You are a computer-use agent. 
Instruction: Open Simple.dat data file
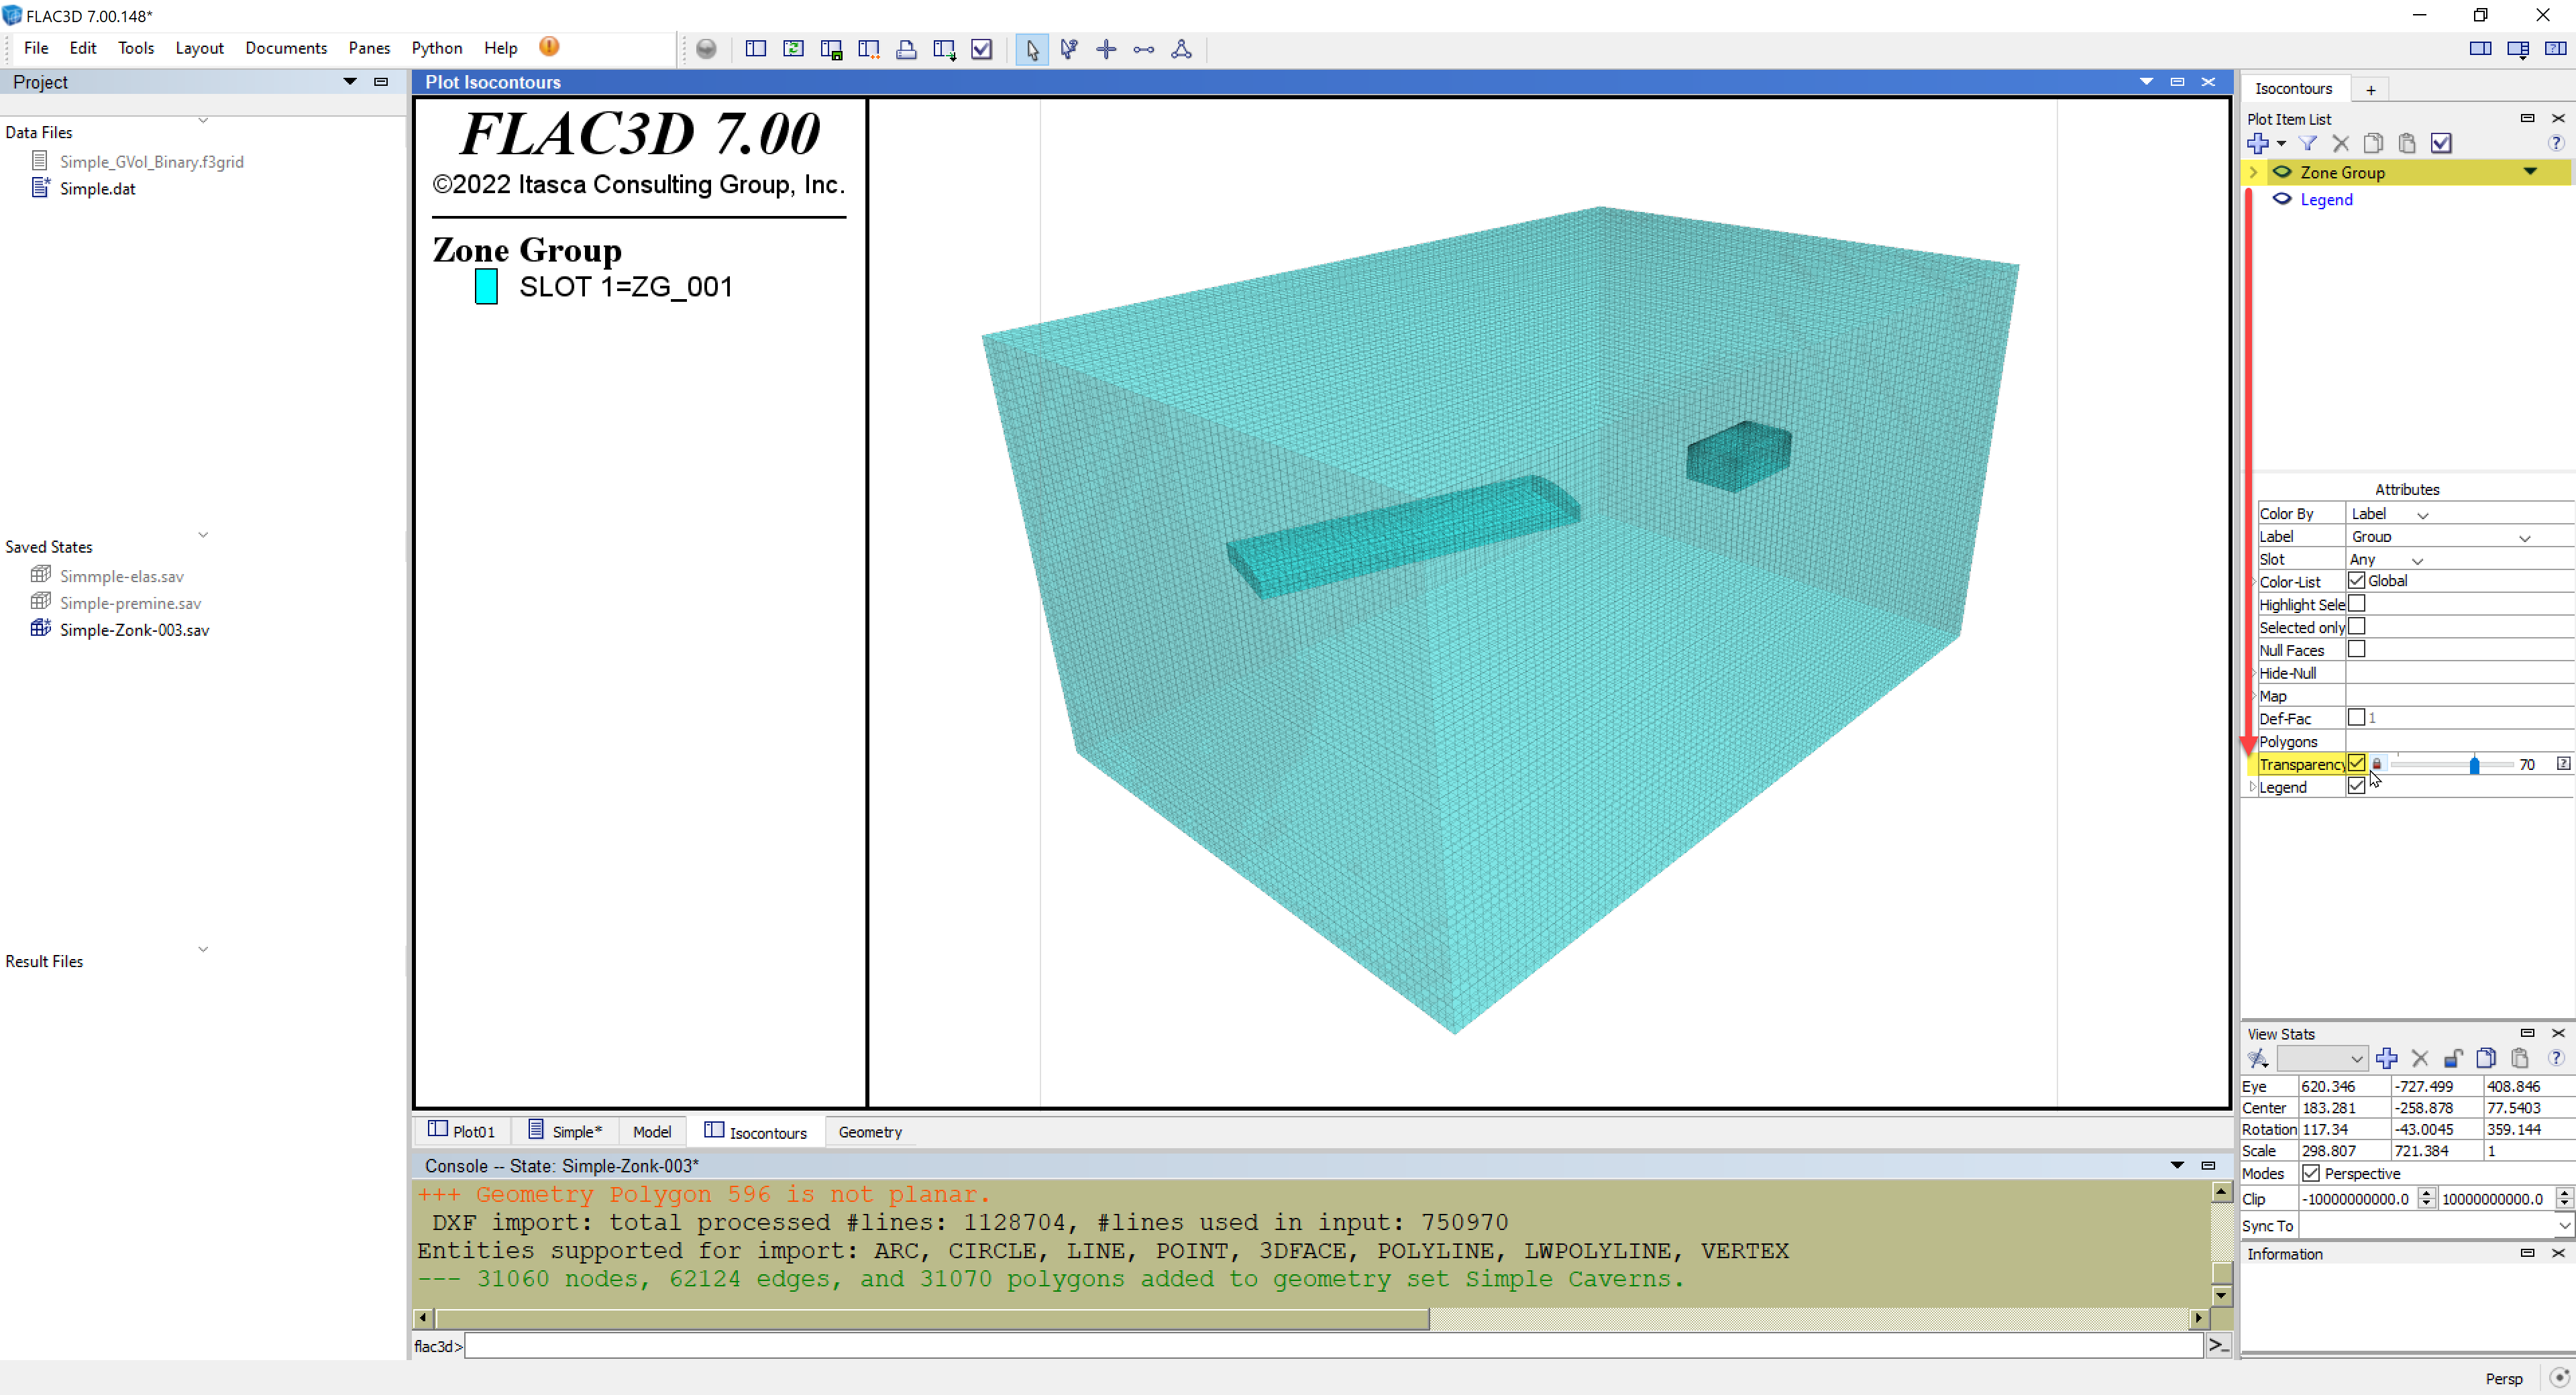(97, 188)
